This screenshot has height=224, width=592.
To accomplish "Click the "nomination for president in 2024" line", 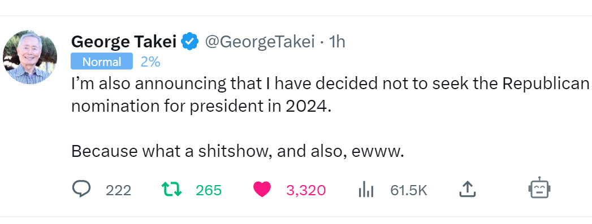I will (x=201, y=107).
